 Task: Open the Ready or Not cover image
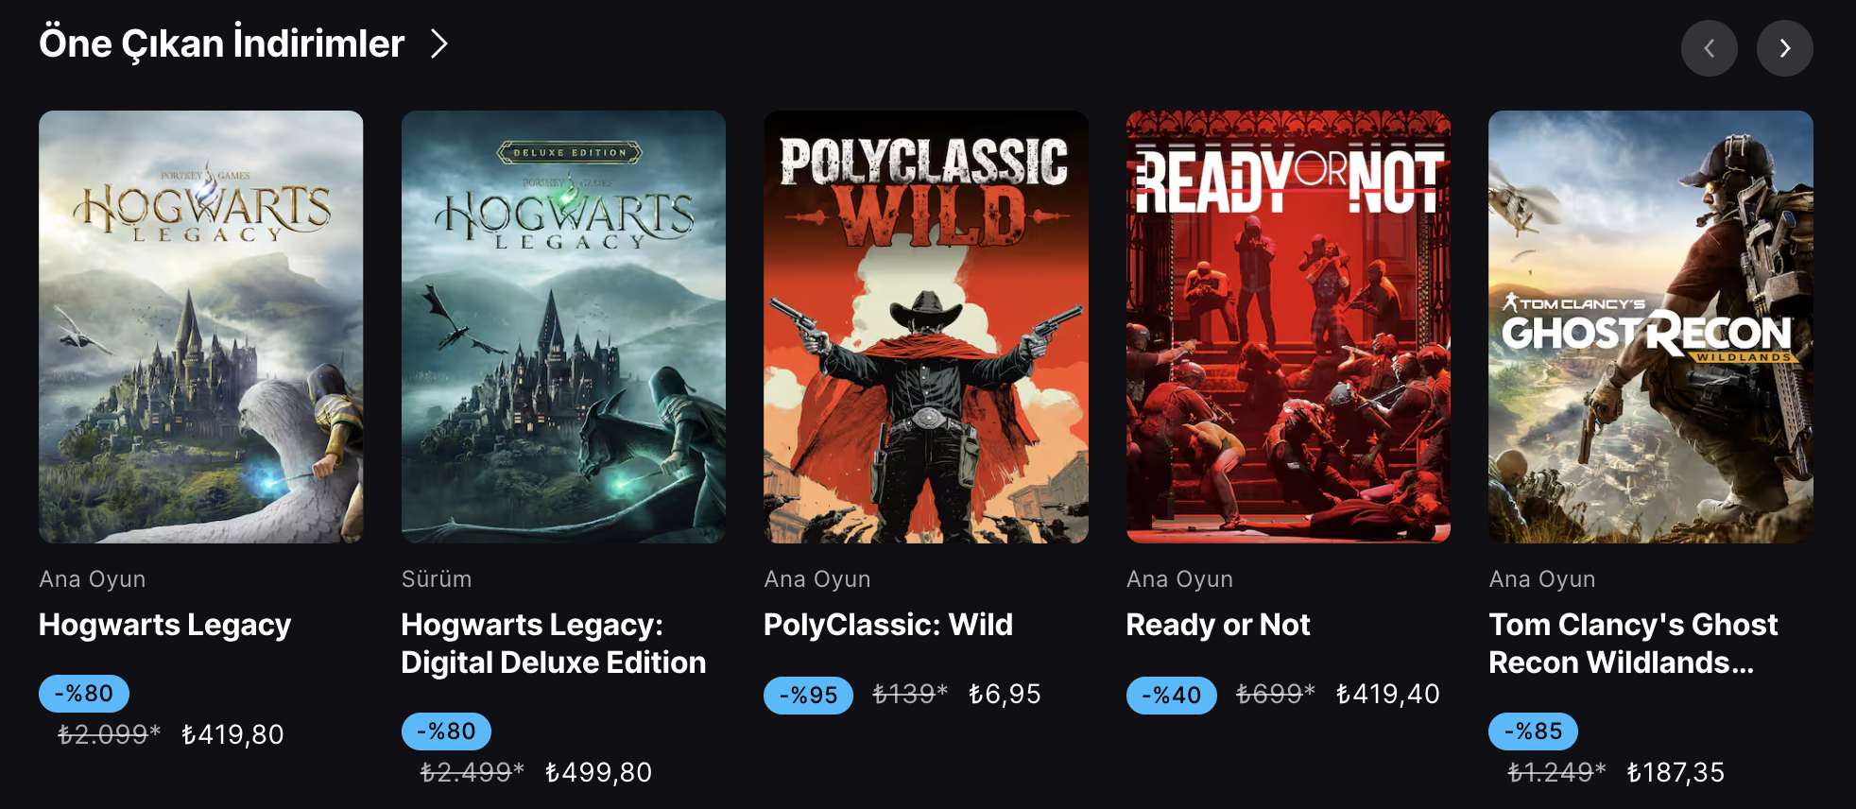point(1288,326)
